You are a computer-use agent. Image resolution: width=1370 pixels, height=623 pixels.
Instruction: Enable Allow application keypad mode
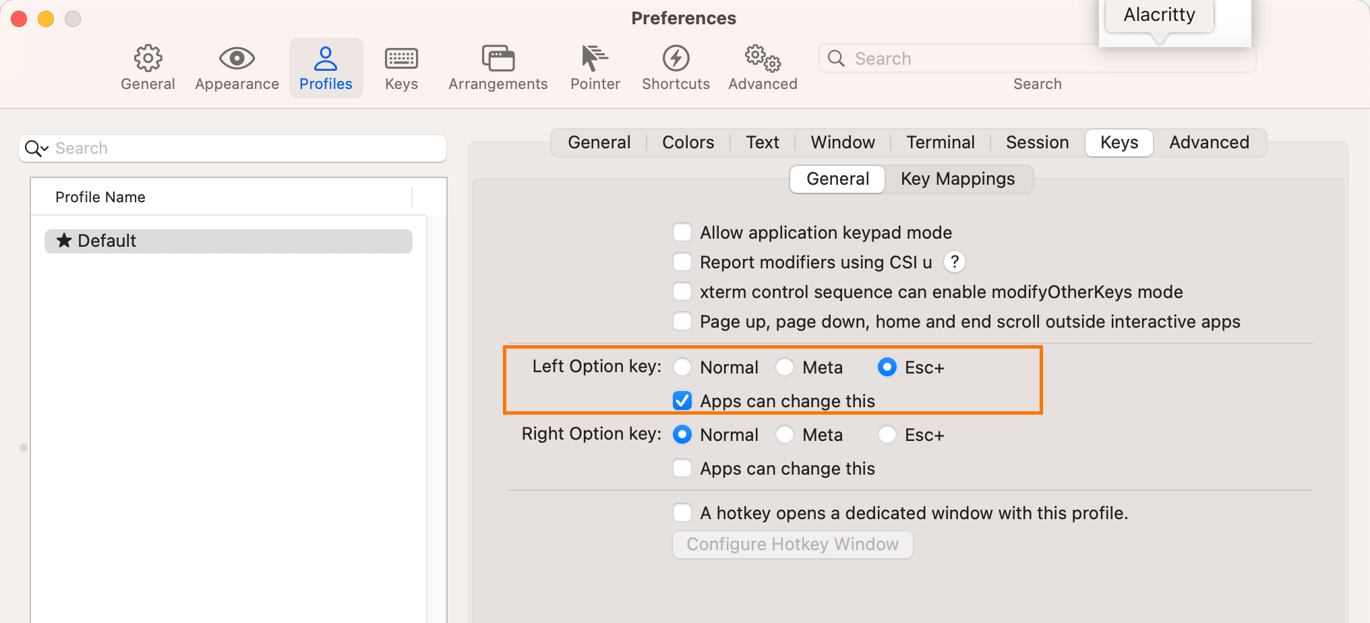pos(682,233)
